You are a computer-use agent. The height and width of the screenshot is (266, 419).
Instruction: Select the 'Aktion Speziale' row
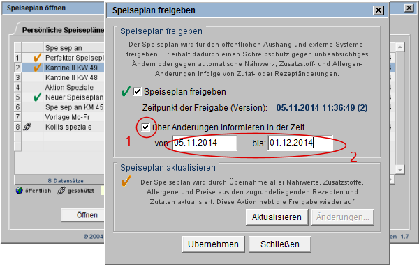point(59,87)
